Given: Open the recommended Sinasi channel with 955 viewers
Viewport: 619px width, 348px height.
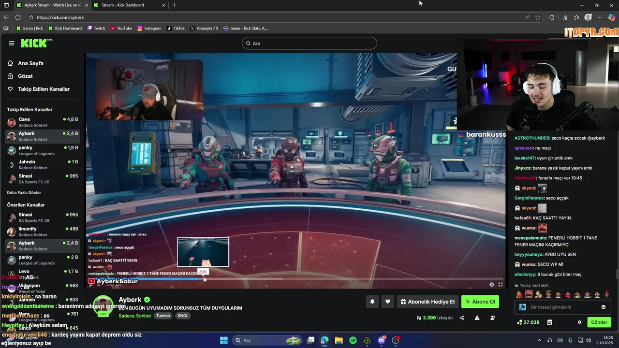Looking at the screenshot, I should tap(43, 217).
